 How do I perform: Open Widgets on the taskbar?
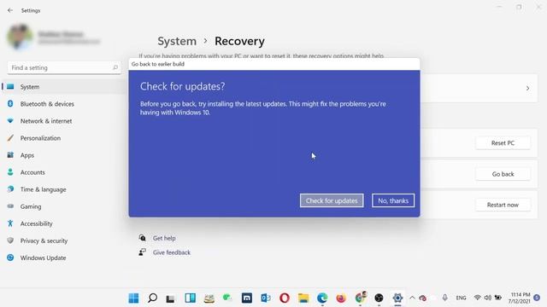pyautogui.click(x=190, y=298)
